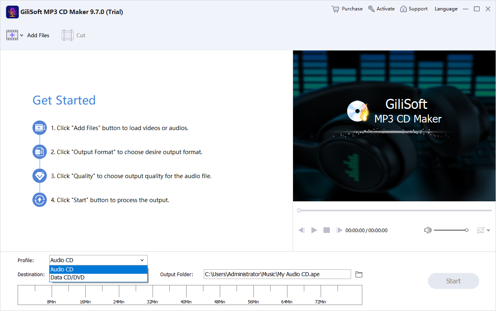496x311 pixels.
Task: Click the Cut tool icon
Action: pyautogui.click(x=68, y=35)
